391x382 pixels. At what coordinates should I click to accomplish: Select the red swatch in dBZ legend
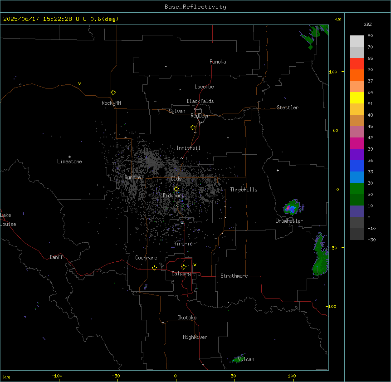(x=357, y=64)
